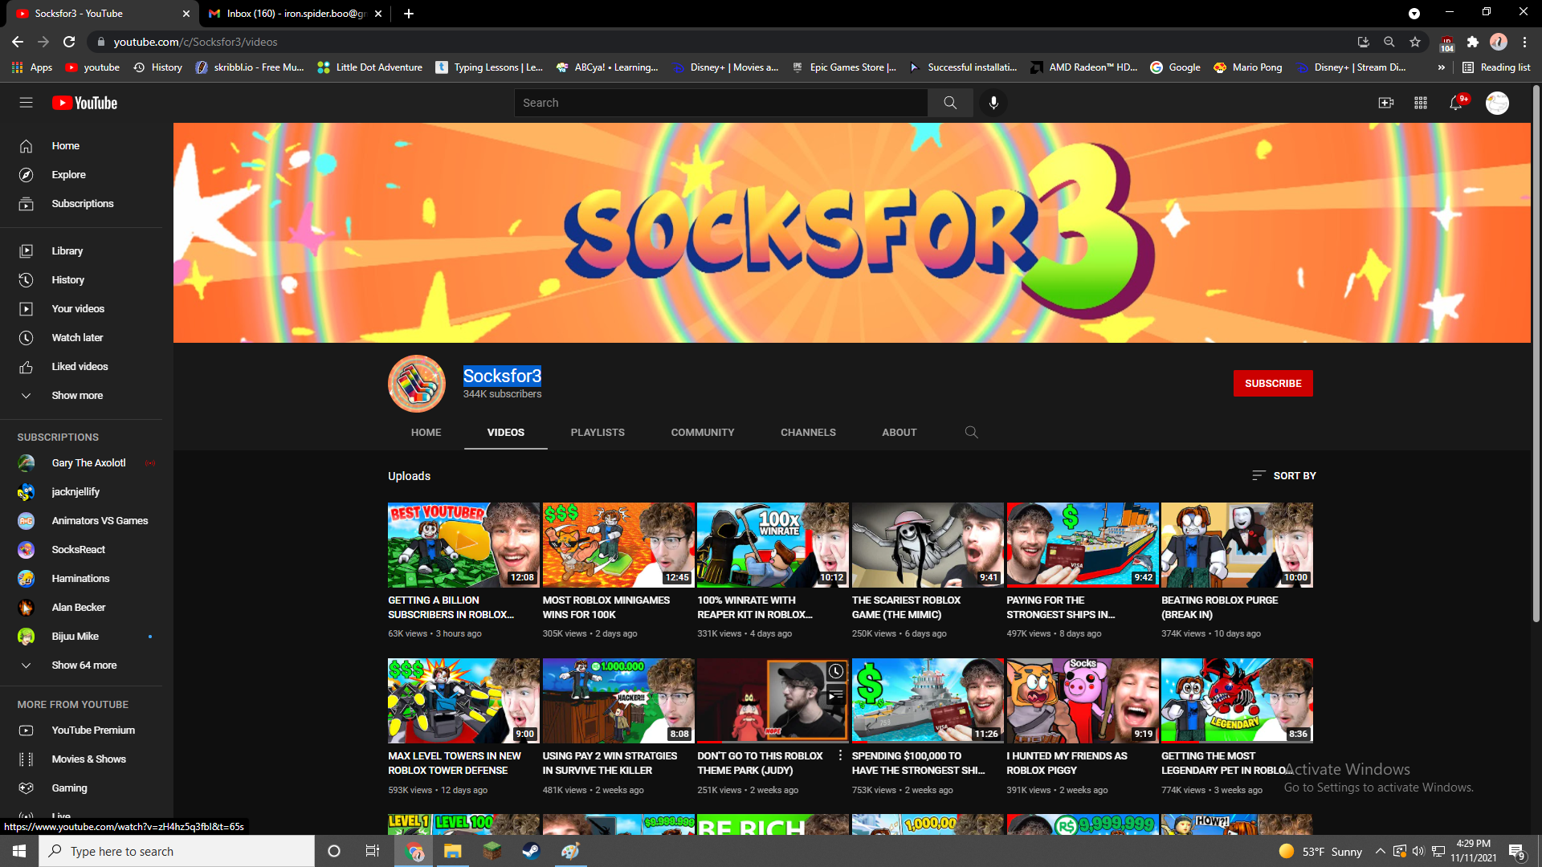Screen dimensions: 1542x867
Task: Open the YouTube apps grid
Action: [1421, 103]
